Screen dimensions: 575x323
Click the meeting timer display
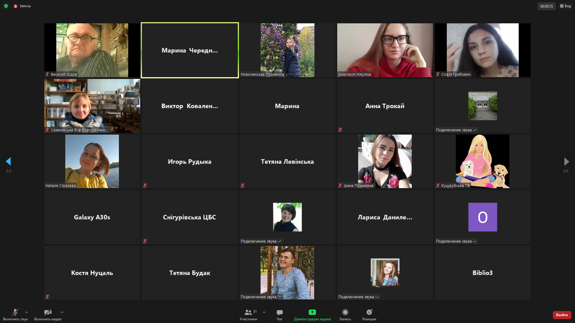coord(546,6)
